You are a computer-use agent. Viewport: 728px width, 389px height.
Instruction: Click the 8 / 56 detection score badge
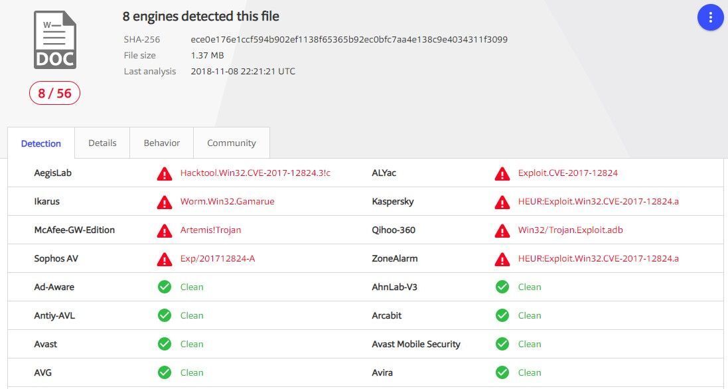(x=54, y=94)
